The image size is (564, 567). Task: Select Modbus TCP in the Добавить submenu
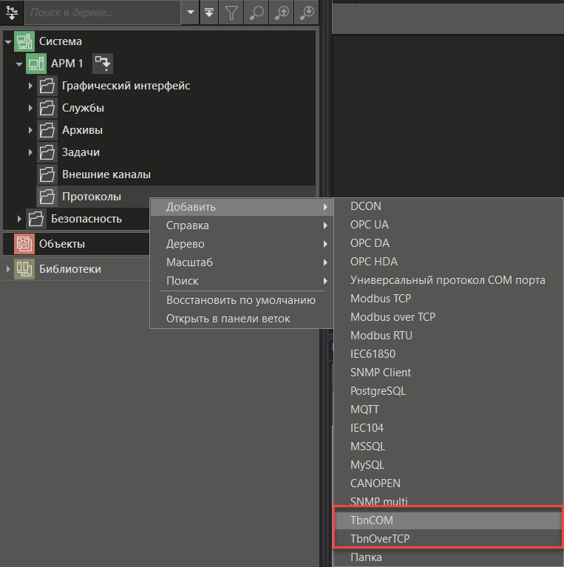click(381, 299)
